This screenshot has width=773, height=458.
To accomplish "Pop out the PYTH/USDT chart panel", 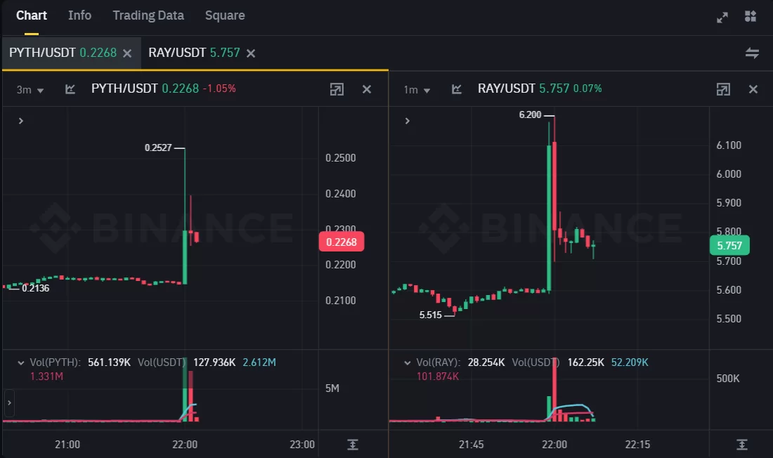I will 337,89.
